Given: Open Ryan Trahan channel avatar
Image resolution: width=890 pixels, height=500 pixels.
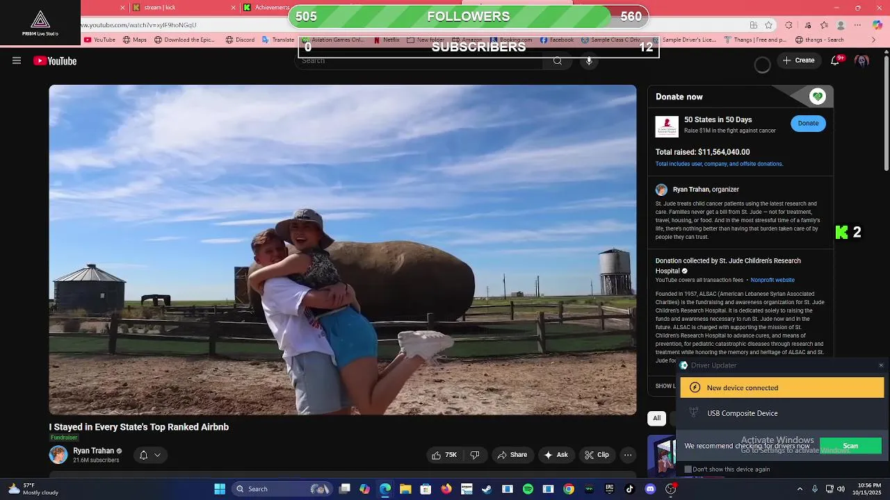Looking at the screenshot, I should 58,455.
